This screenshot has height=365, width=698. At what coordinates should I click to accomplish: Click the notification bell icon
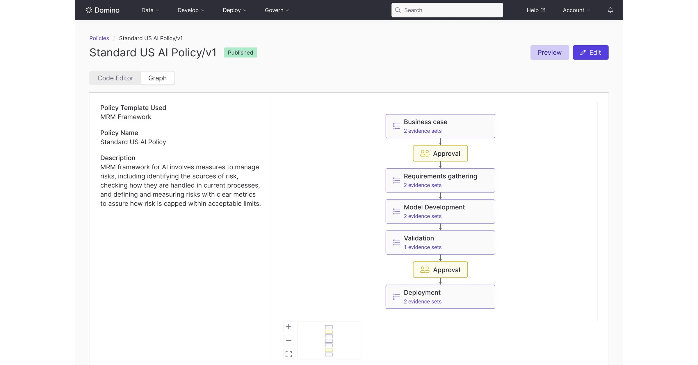coord(610,10)
